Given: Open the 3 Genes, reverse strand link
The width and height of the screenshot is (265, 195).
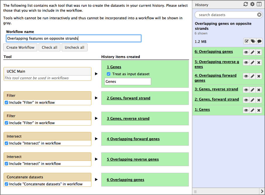Looking at the screenshot, I should click(x=128, y=119).
